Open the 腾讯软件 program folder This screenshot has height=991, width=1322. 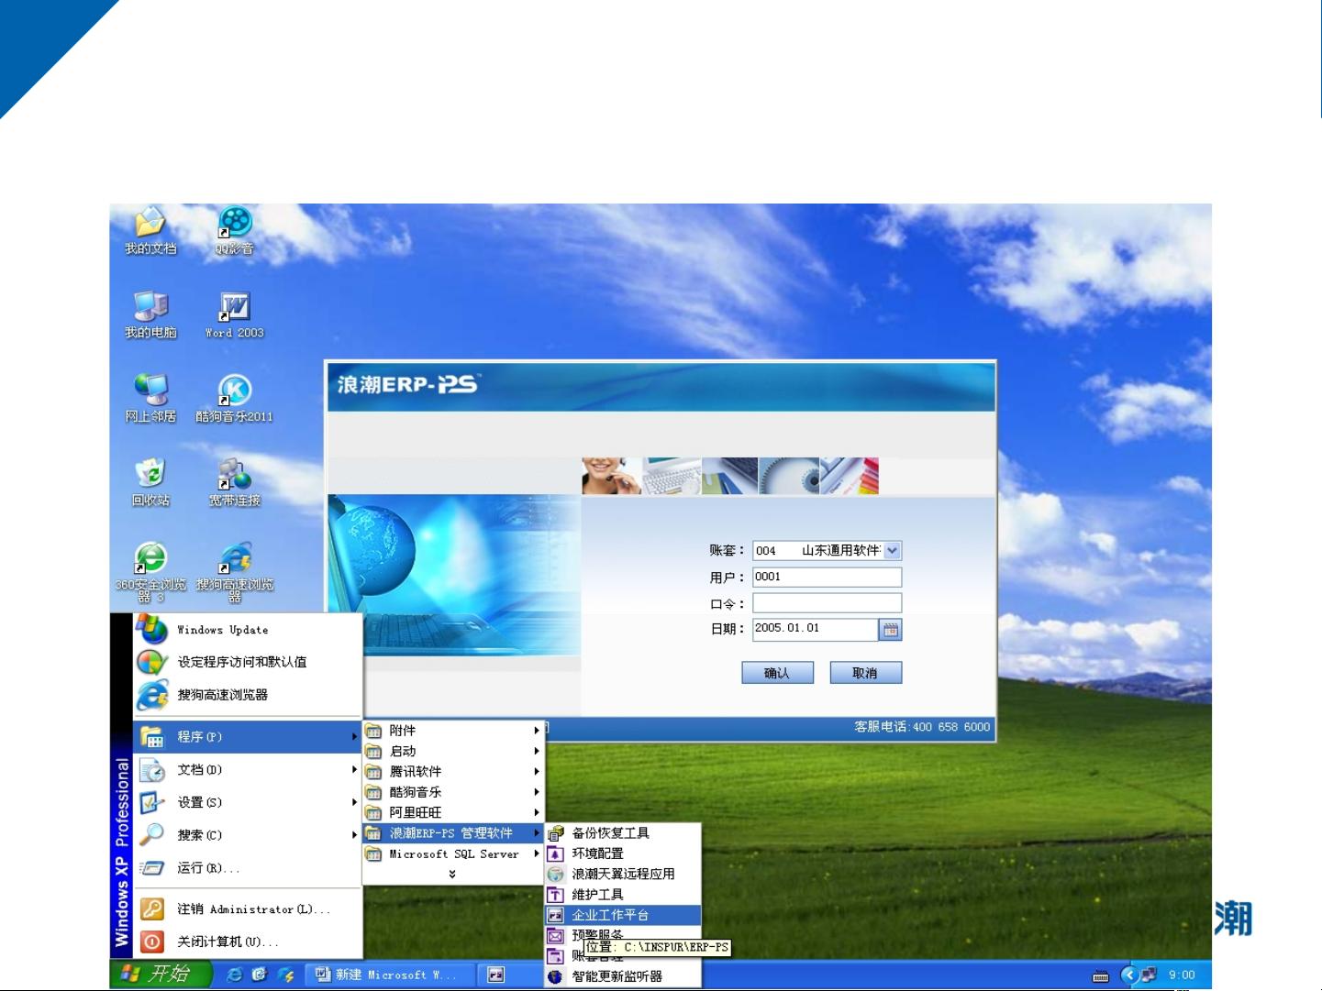click(453, 772)
